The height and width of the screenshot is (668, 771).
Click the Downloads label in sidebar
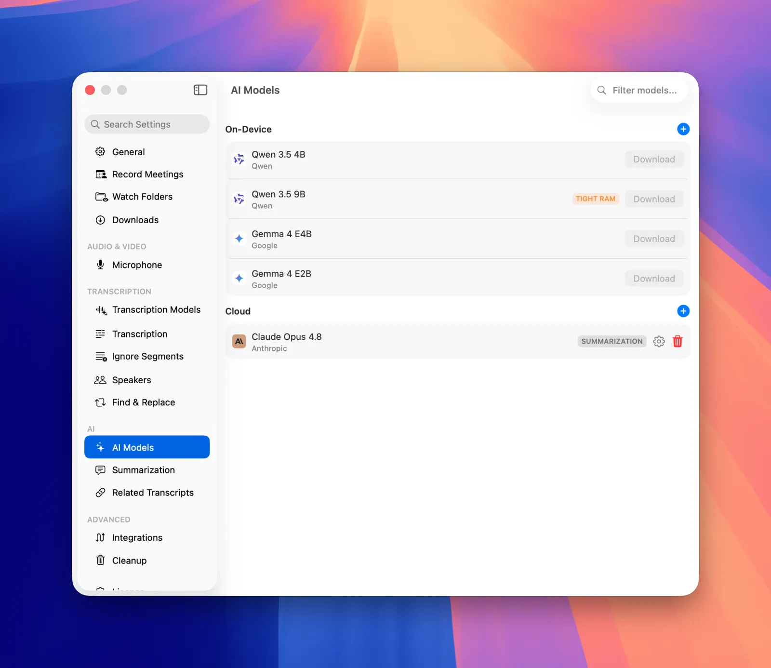pos(135,220)
